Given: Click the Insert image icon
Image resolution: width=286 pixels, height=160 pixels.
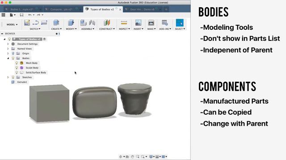Looking at the screenshot, I should pyautogui.click(x=138, y=23).
